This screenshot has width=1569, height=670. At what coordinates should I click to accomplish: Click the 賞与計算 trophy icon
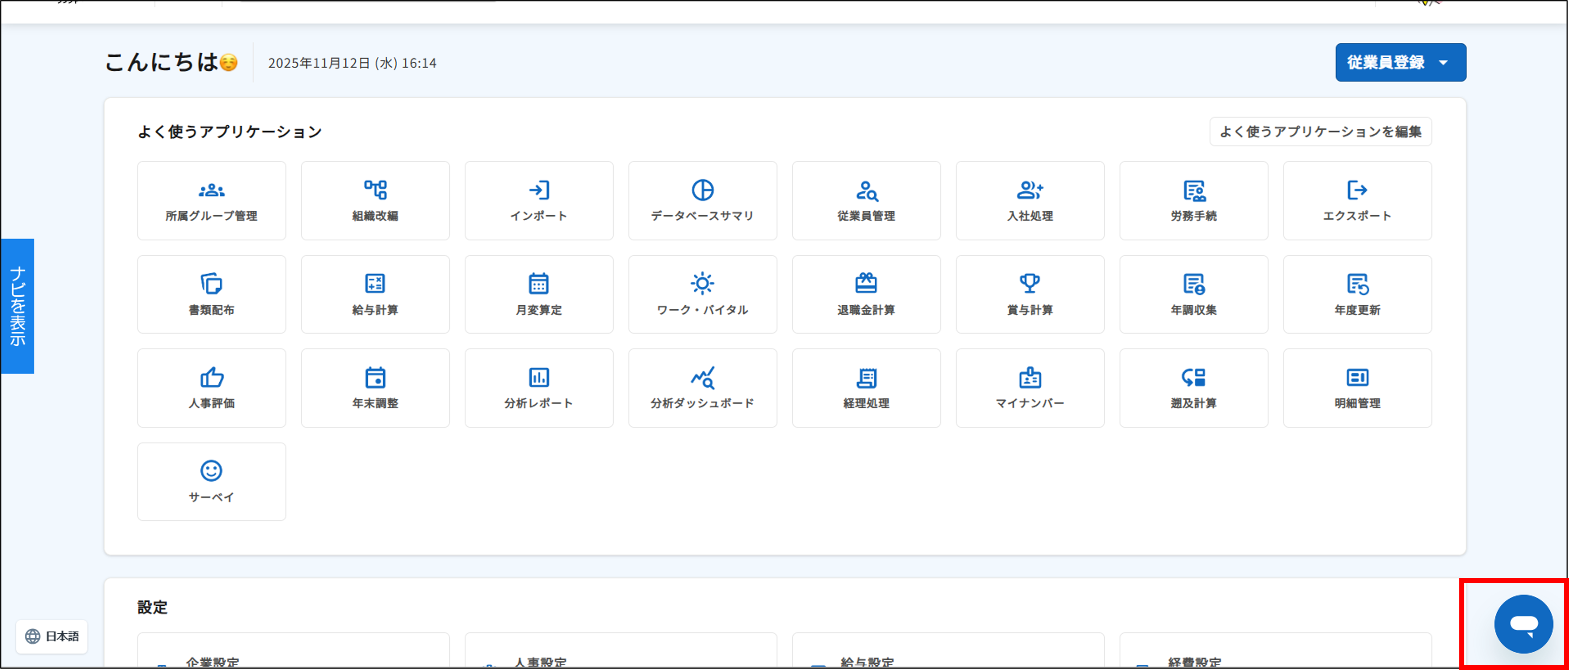[x=1030, y=294]
